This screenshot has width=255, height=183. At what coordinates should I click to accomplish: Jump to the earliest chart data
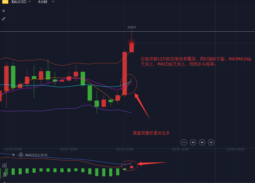pos(193,142)
